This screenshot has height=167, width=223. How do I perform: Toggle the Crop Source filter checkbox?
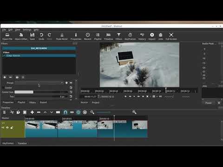click(5, 56)
